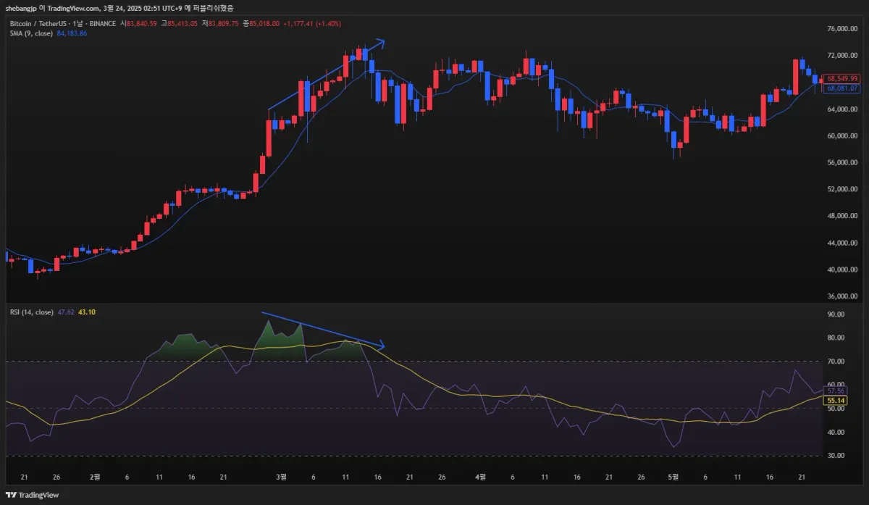Click the 84,183.86 SMA value in legend
This screenshot has height=505, width=869.
coord(71,33)
